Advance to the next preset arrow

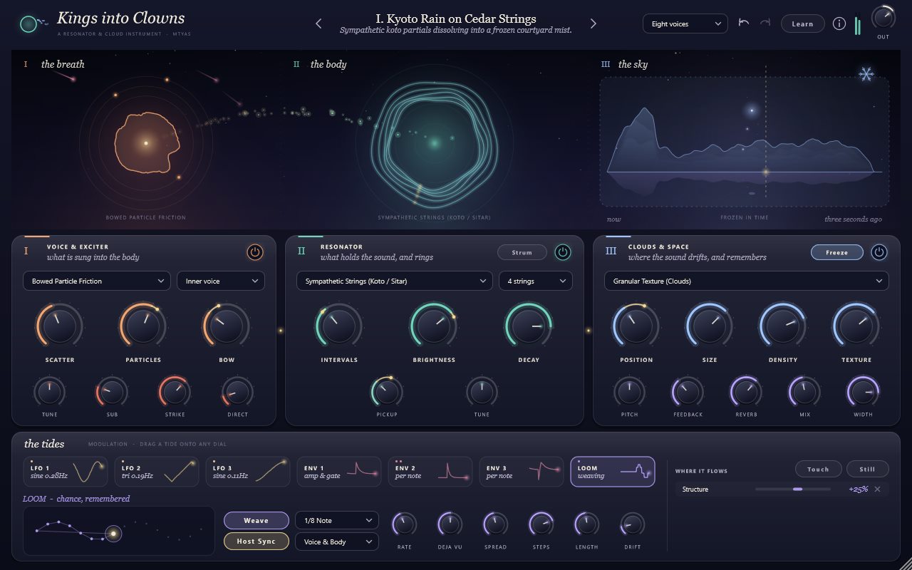(x=593, y=24)
